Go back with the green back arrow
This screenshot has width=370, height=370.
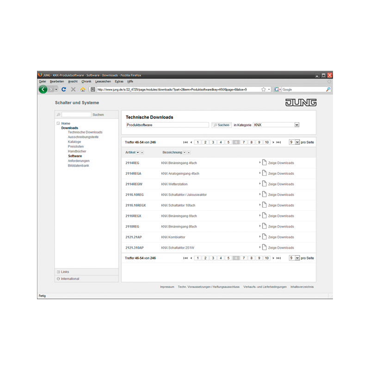43,89
